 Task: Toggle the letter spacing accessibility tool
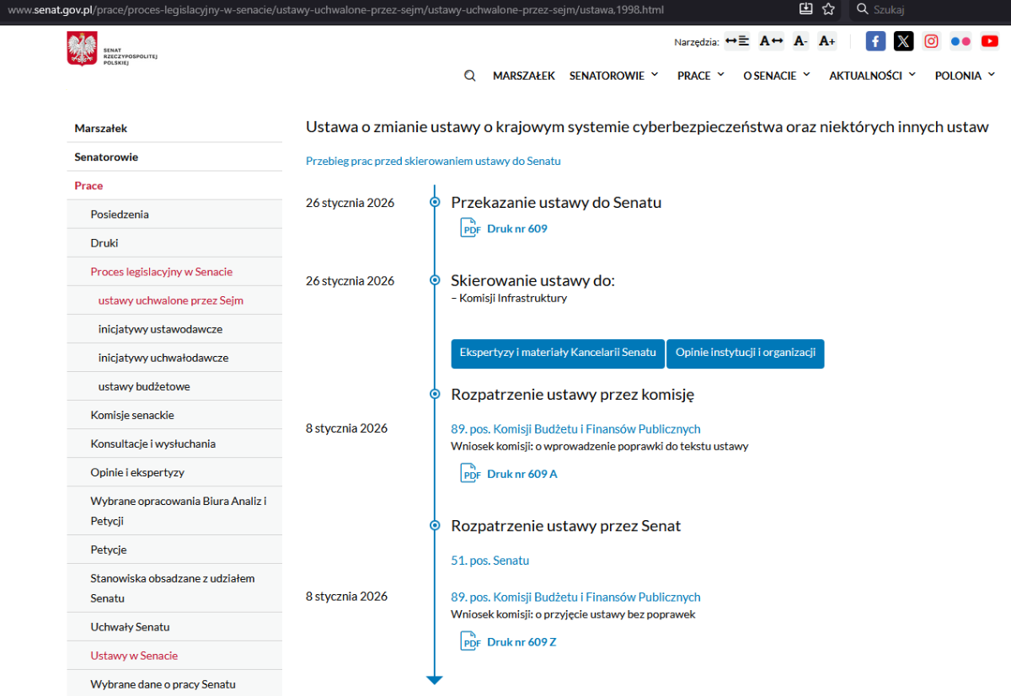(771, 41)
